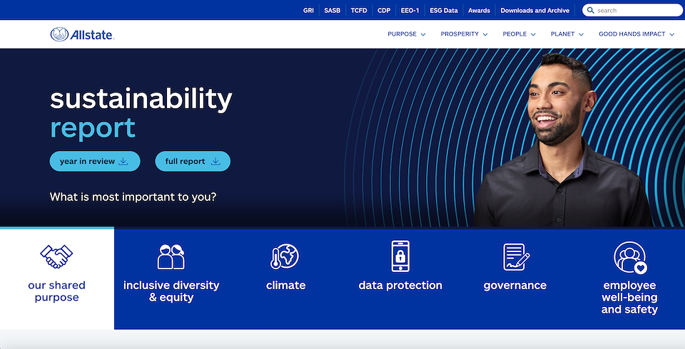Image resolution: width=685 pixels, height=349 pixels.
Task: Click the employee well-being heart icon
Action: tap(630, 257)
